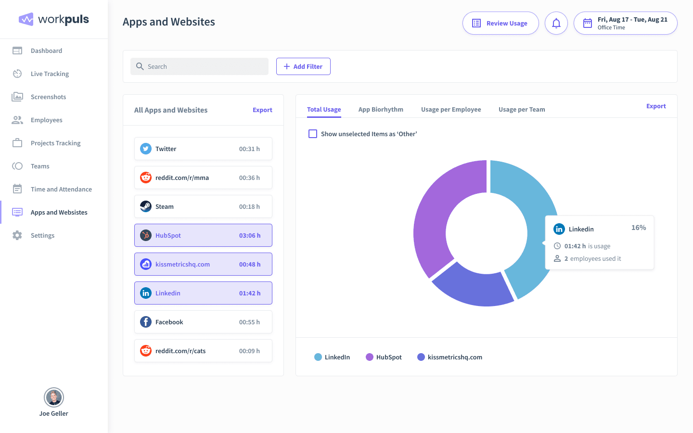Screen dimensions: 693x433
Task: Open the Usage per Employee tab
Action: point(451,109)
